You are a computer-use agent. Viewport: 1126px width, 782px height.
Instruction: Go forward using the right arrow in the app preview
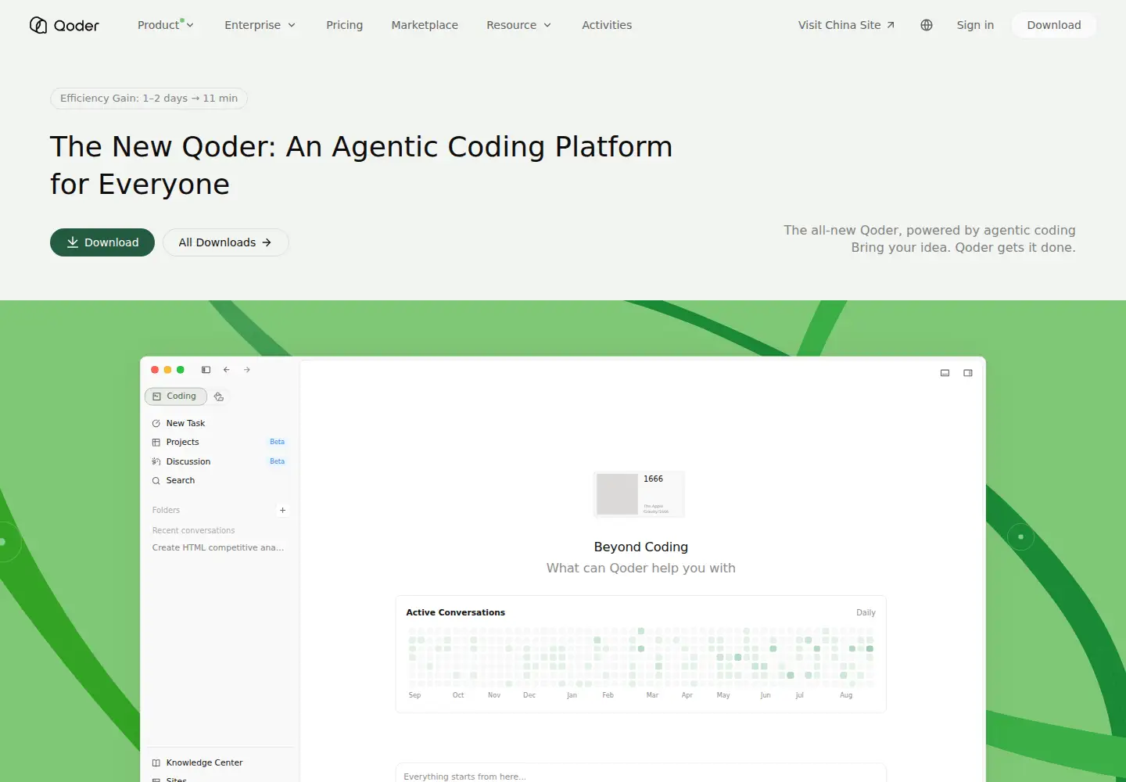click(x=247, y=370)
